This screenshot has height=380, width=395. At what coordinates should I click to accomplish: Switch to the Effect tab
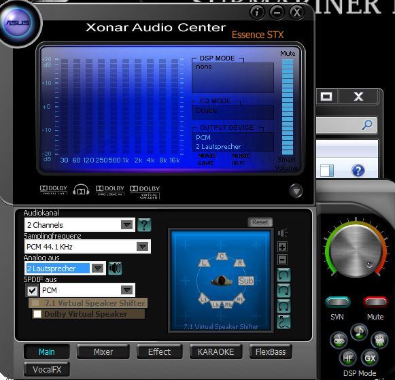click(160, 351)
